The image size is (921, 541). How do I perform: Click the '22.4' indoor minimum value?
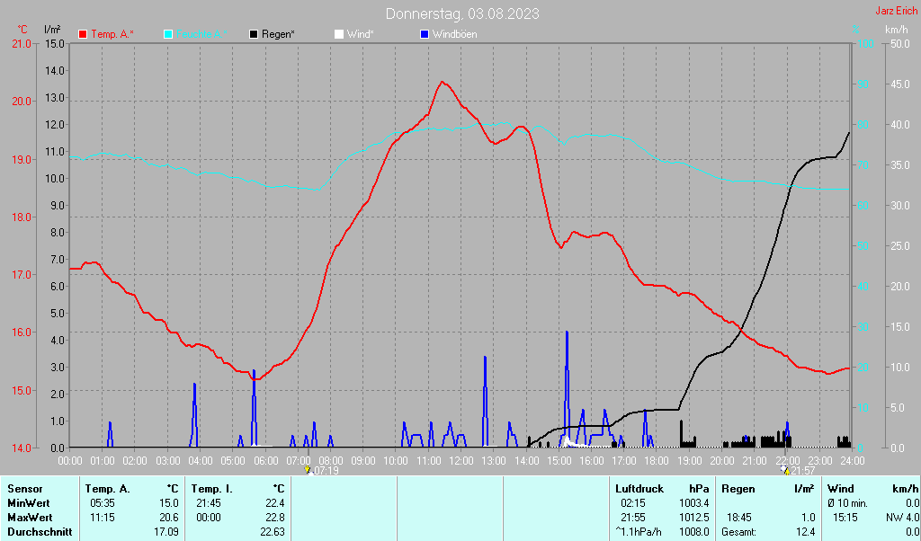275,503
